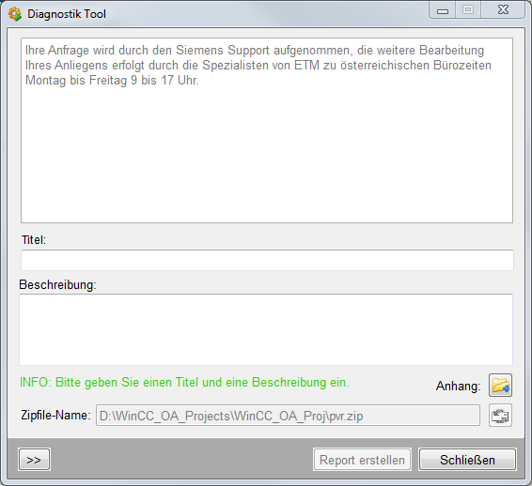Focus the Titel input field
This screenshot has width=532, height=486.
coord(267,260)
